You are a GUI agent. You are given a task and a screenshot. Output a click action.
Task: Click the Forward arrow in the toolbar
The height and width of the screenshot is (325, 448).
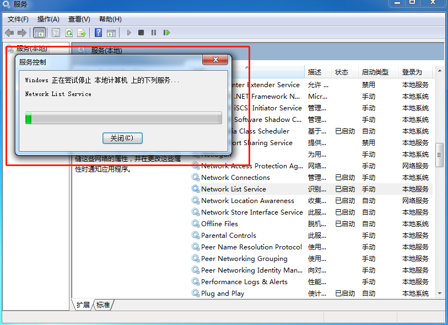click(x=22, y=33)
